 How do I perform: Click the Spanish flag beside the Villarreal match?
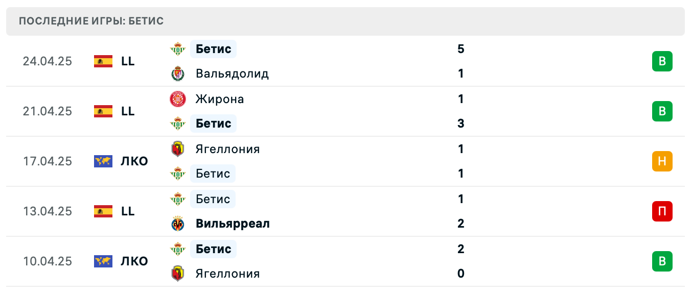point(103,211)
